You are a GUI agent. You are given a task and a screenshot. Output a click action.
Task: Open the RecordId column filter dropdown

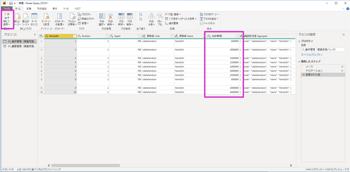pyautogui.click(x=75, y=36)
